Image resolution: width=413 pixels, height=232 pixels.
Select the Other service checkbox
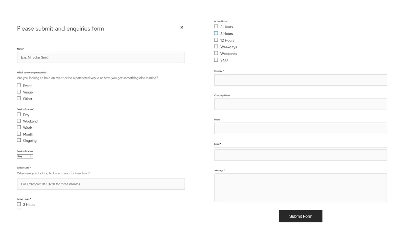(19, 98)
